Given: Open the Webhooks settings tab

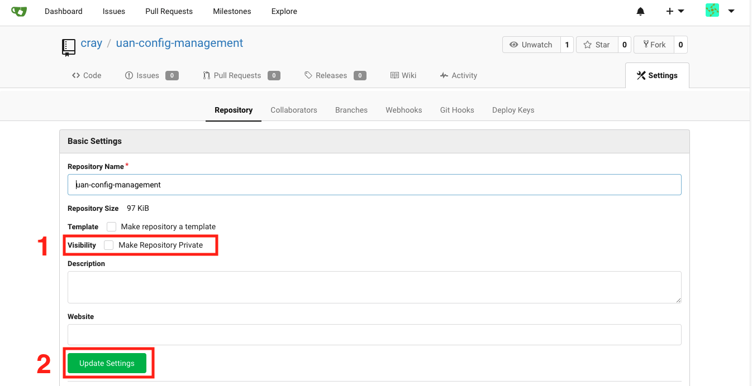Looking at the screenshot, I should (x=403, y=109).
